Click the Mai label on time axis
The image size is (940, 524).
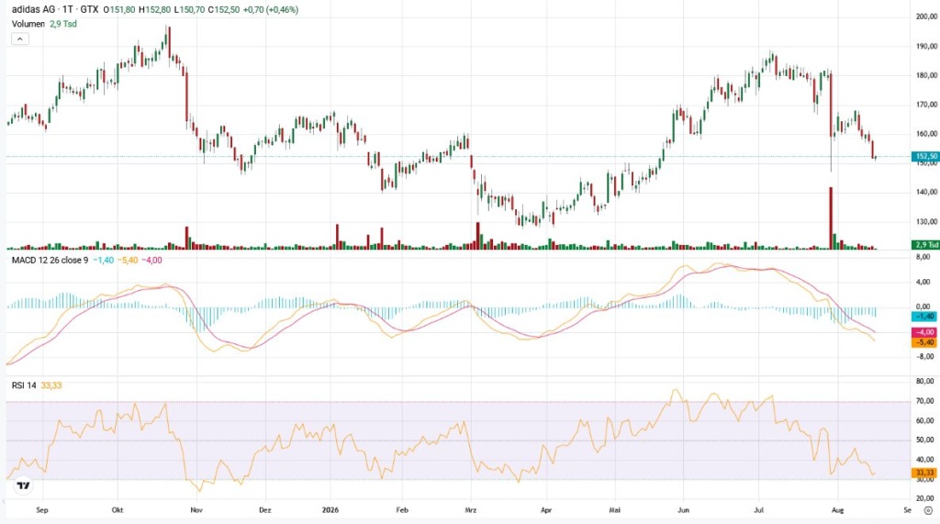[x=614, y=510]
